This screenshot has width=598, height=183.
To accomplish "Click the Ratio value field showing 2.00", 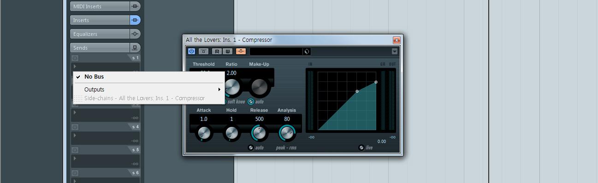I will pyautogui.click(x=231, y=73).
